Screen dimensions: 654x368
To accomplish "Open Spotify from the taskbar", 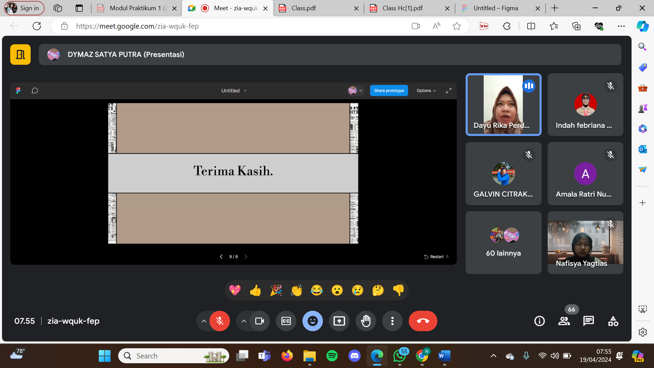I will coord(332,356).
